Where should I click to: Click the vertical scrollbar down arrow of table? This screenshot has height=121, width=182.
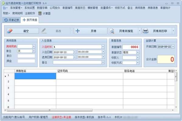[176, 107]
